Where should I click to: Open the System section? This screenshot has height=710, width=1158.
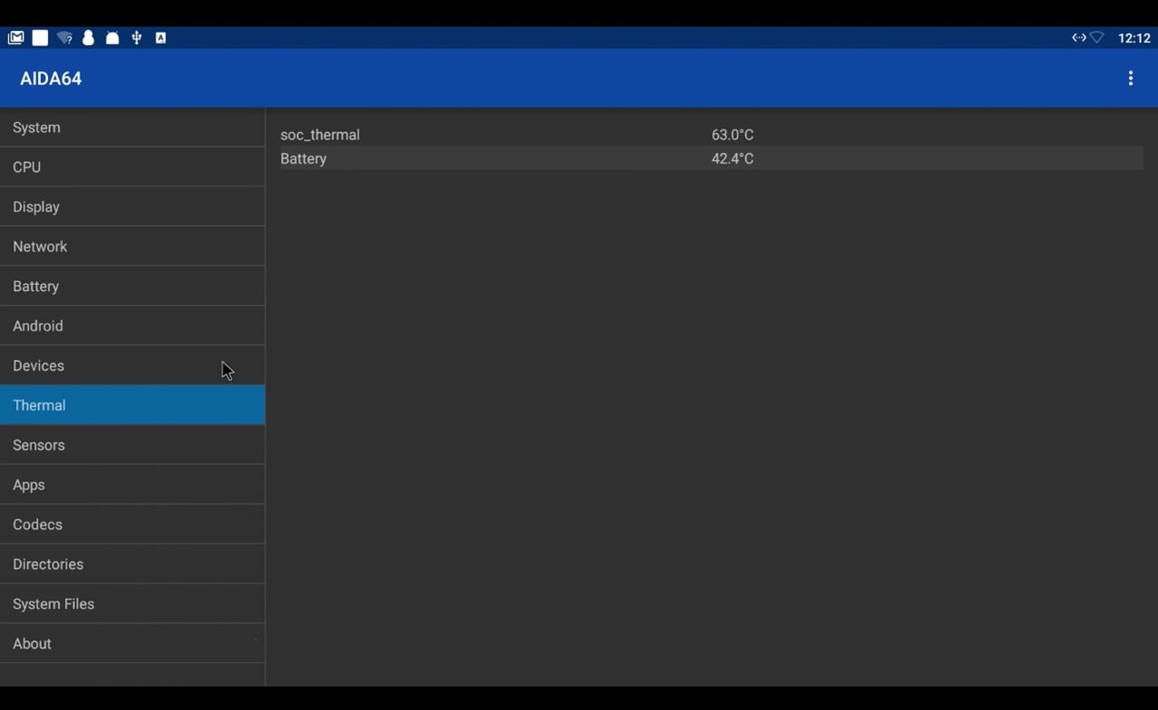click(x=132, y=128)
